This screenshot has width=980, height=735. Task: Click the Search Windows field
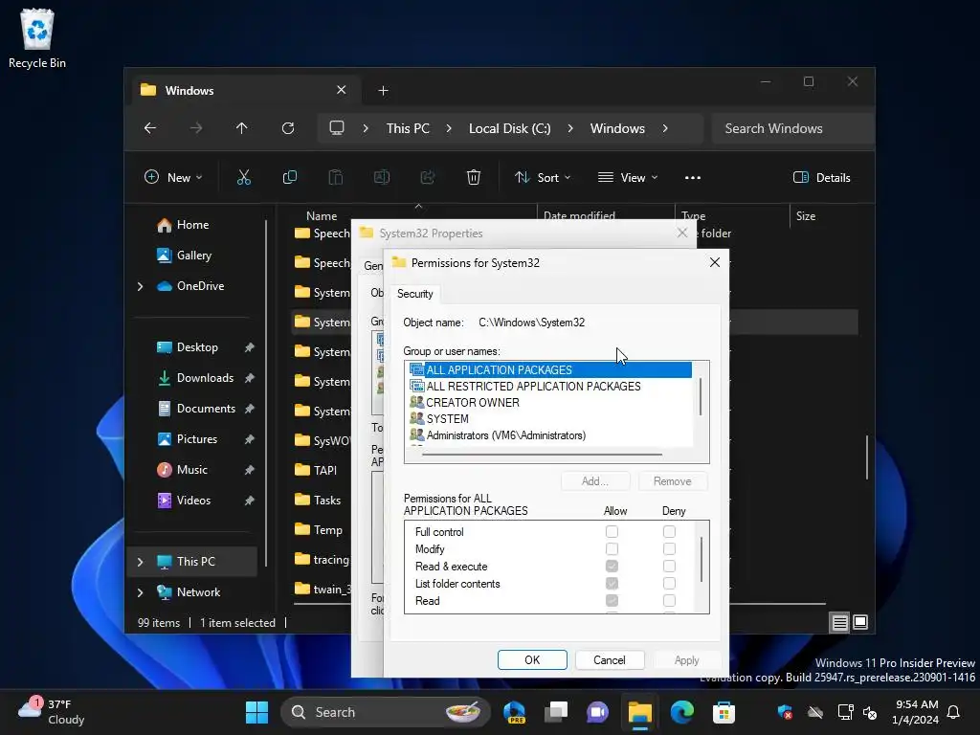[792, 128]
